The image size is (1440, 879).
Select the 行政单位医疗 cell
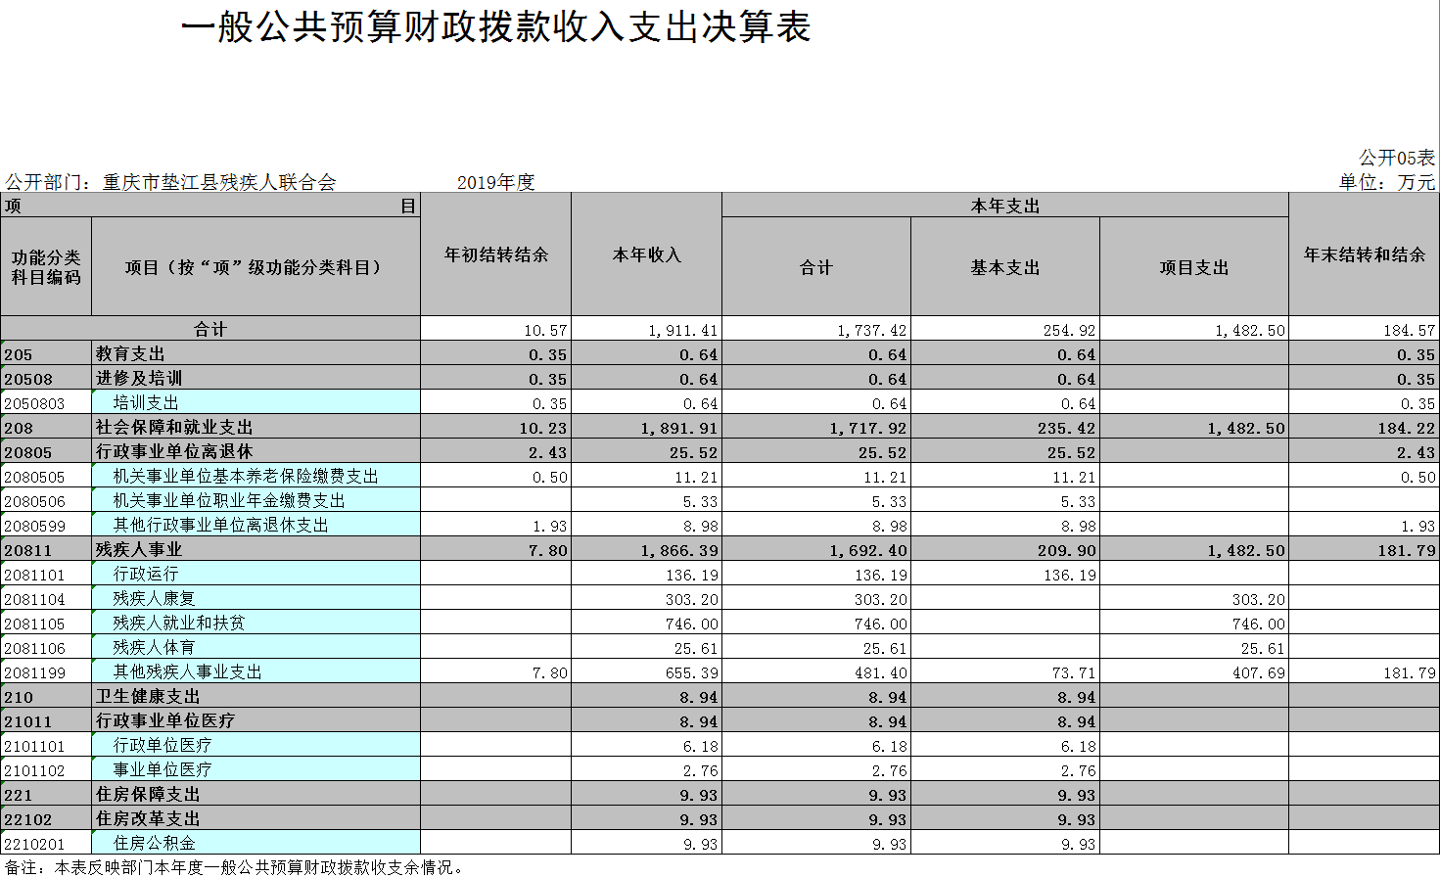pyautogui.click(x=256, y=745)
